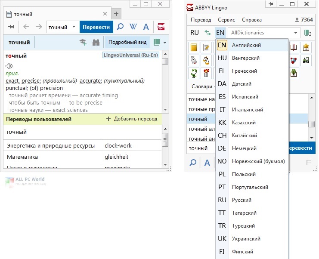Open the AllDictionaries combo box
Viewport: 319px width, 259px height.
[264, 33]
